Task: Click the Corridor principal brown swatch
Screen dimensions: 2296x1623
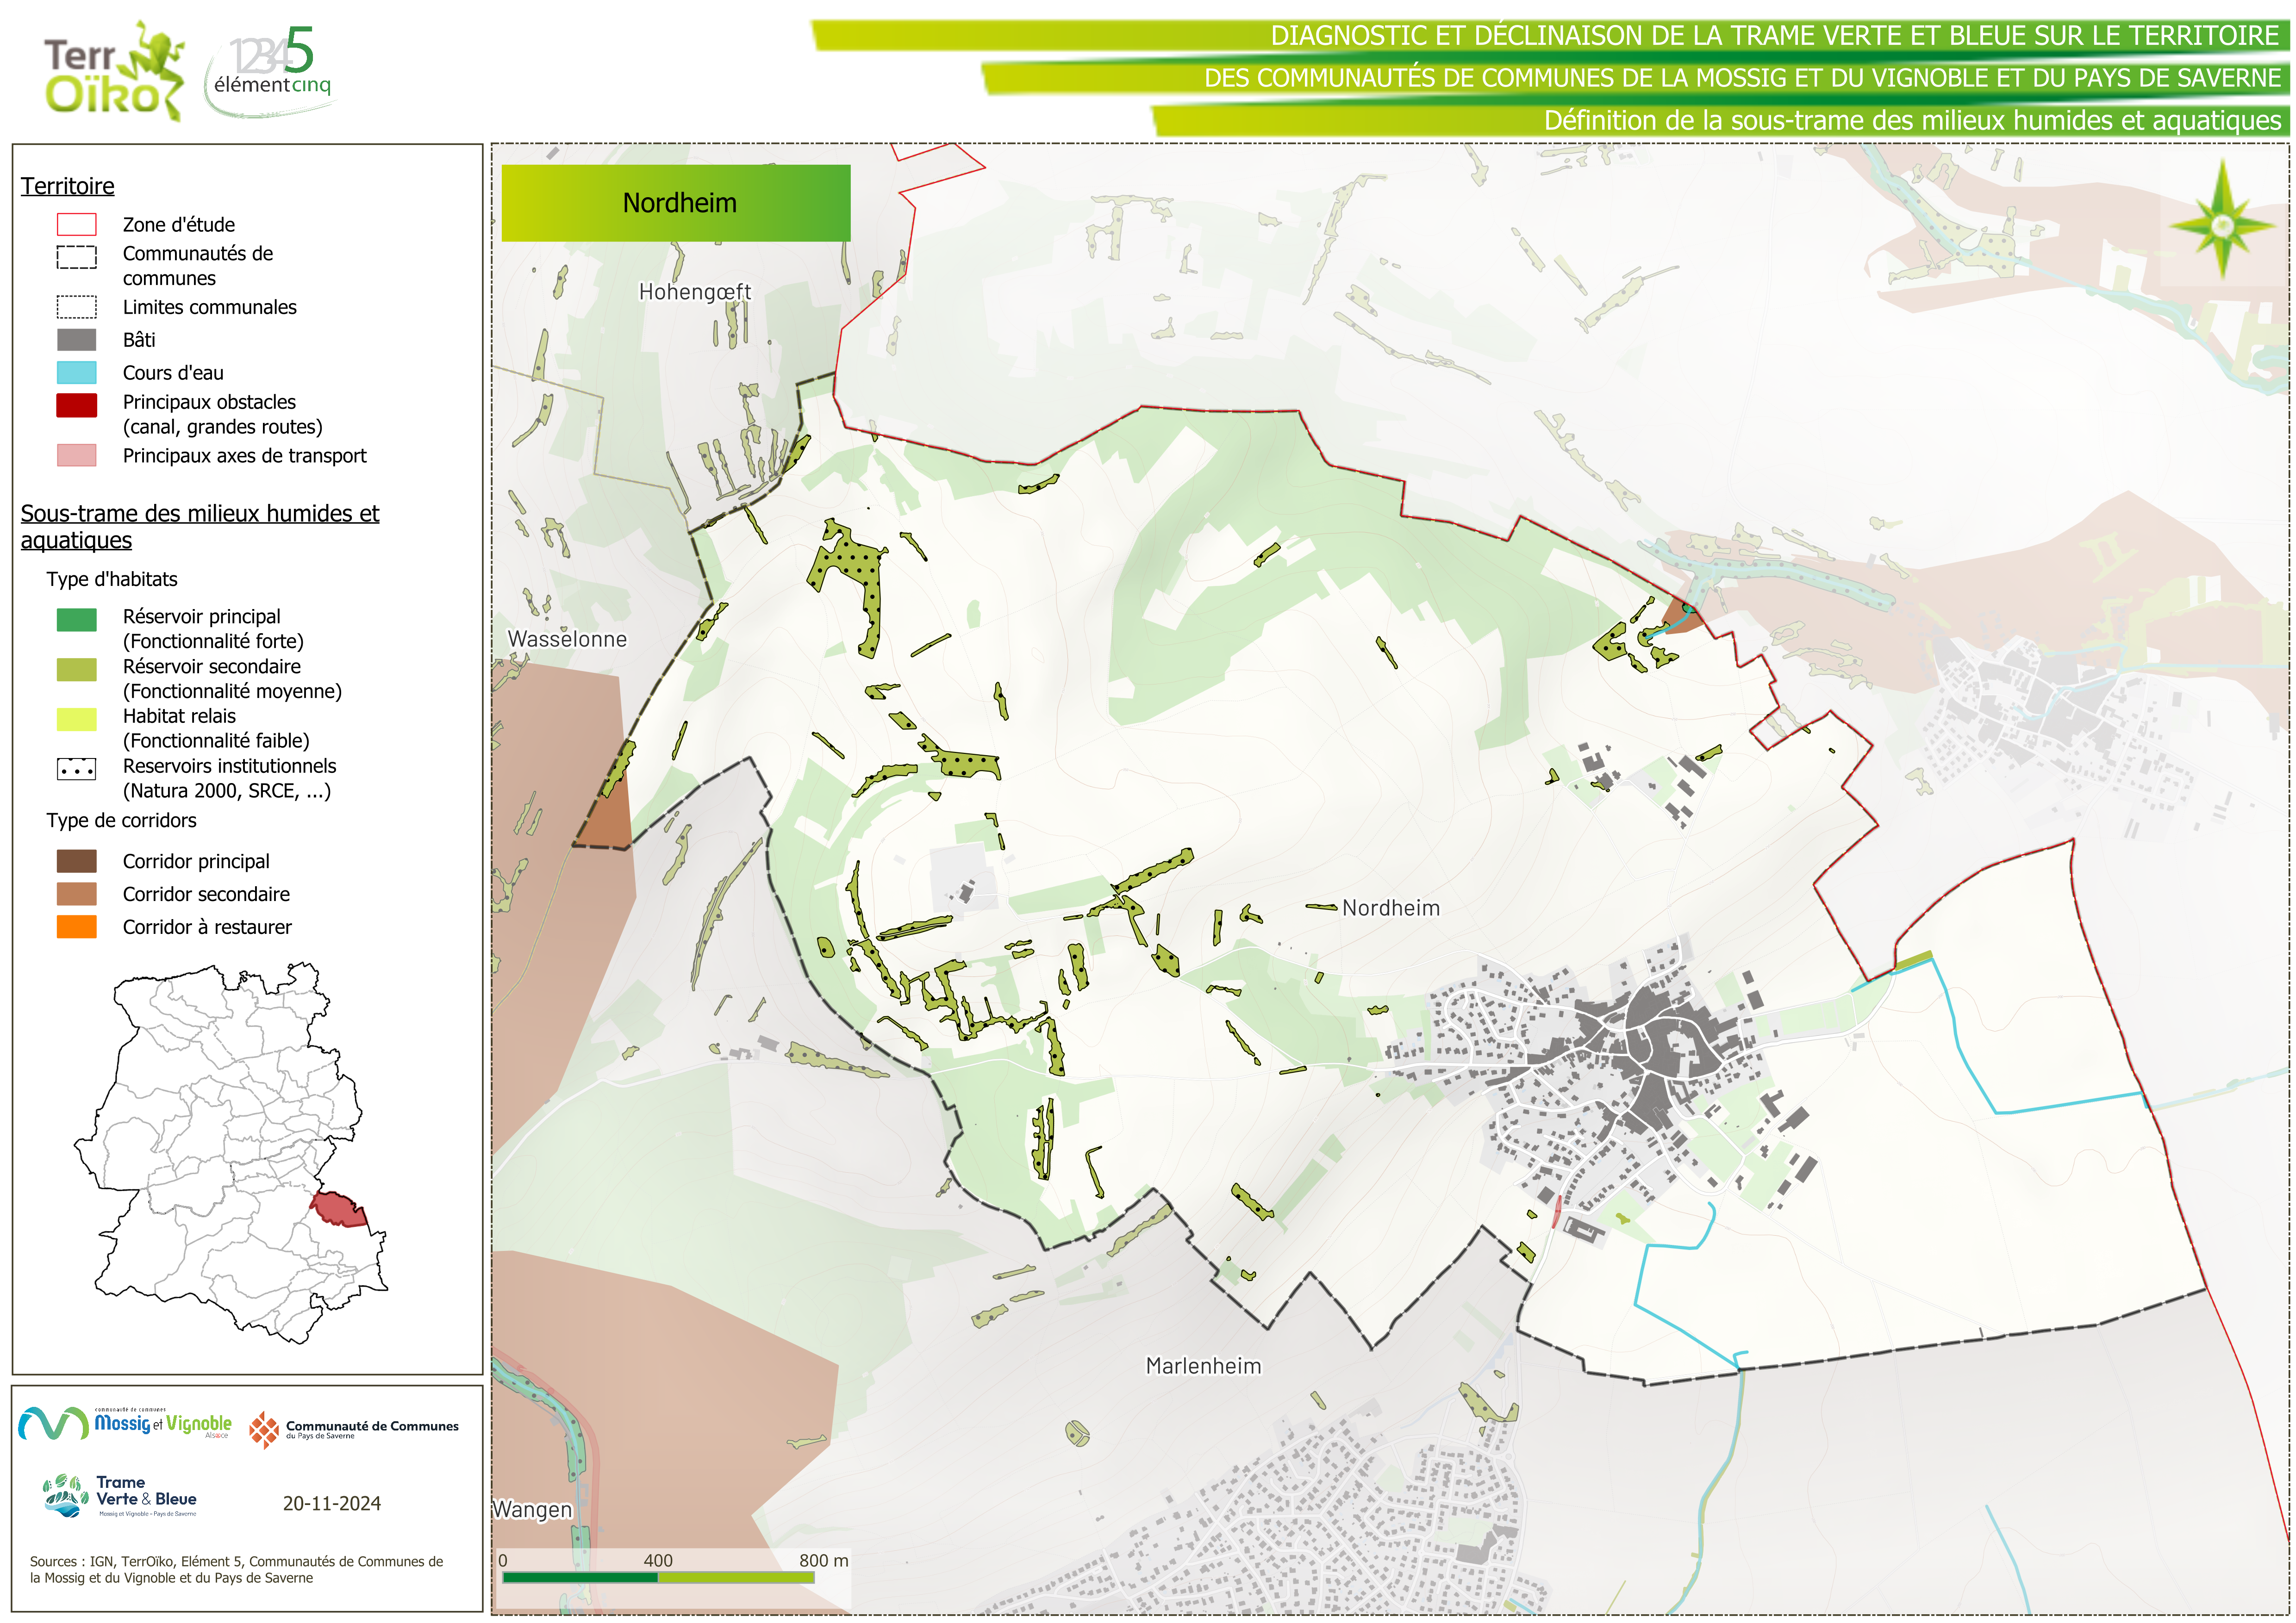Action: point(77,861)
